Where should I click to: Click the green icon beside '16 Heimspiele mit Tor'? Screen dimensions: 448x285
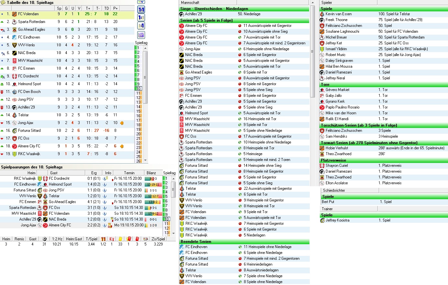click(240, 119)
